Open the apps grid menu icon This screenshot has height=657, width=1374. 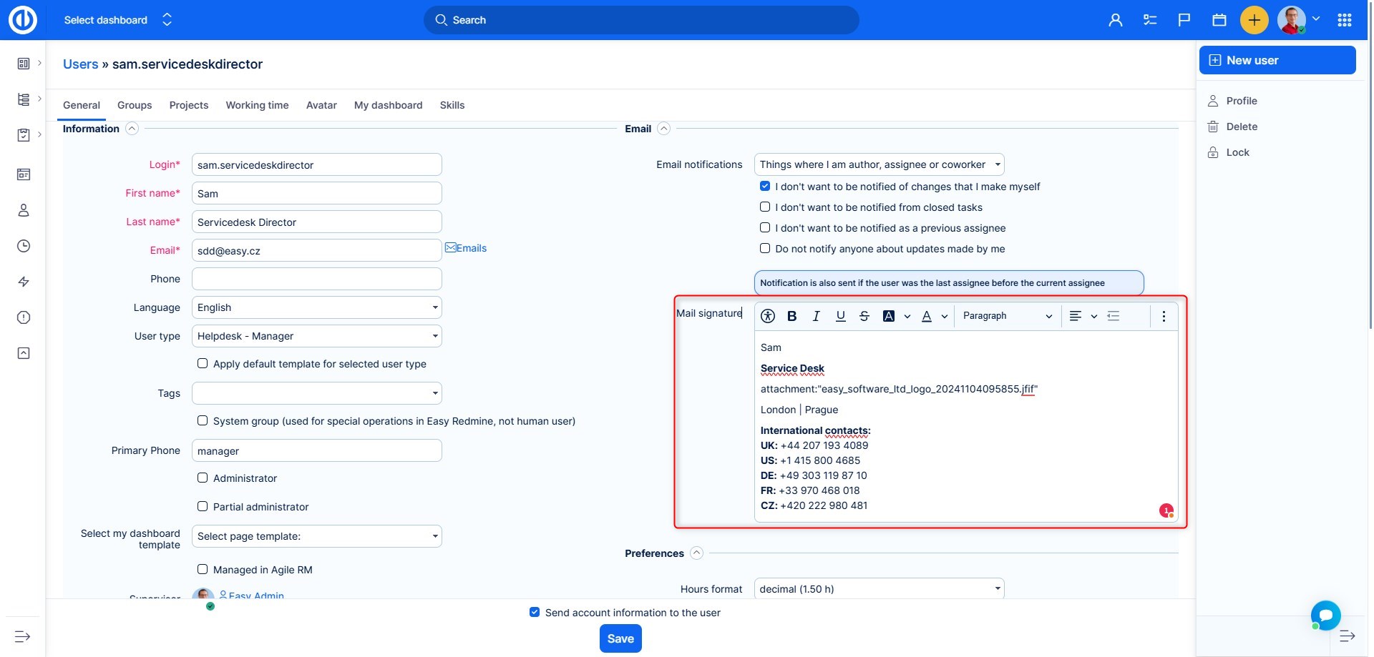1344,20
